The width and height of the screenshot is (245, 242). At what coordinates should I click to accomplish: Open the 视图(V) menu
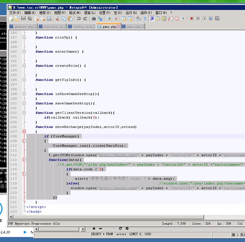click(60, 13)
